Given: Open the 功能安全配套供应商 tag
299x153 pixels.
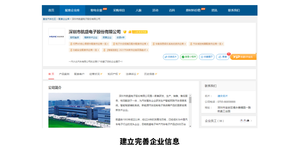Looking at the screenshot, I should pyautogui.click(x=84, y=50).
